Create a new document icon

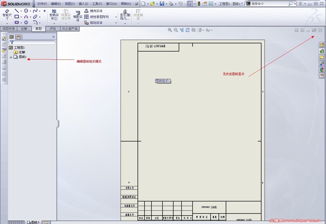coord(143,4)
